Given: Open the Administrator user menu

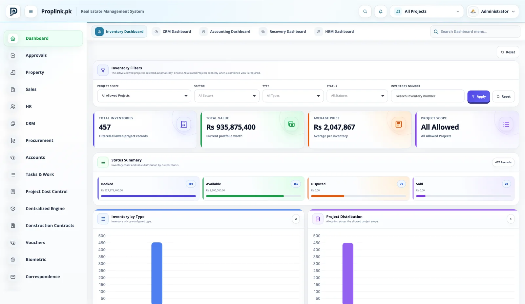Looking at the screenshot, I should [x=493, y=11].
